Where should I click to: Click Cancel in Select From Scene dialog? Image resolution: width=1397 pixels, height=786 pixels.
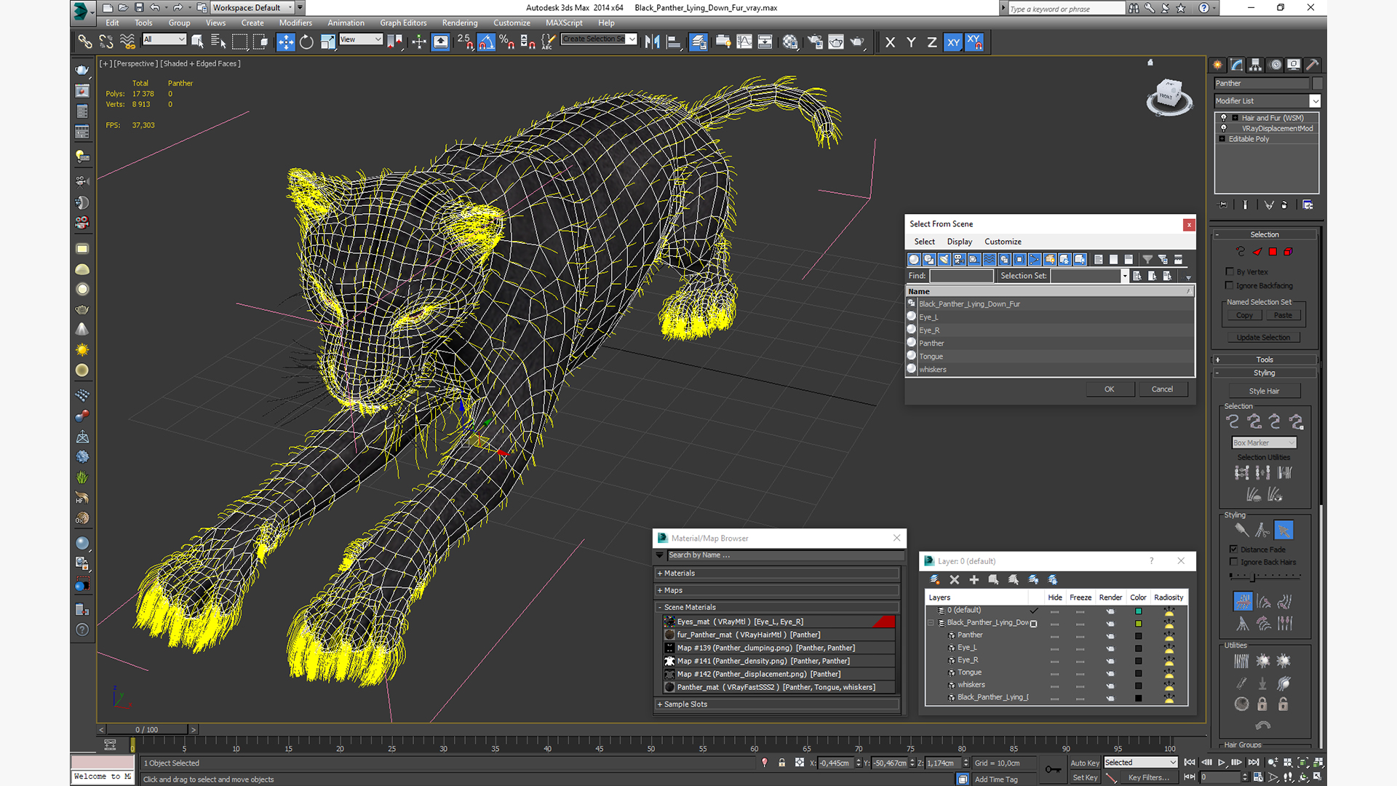[1162, 389]
